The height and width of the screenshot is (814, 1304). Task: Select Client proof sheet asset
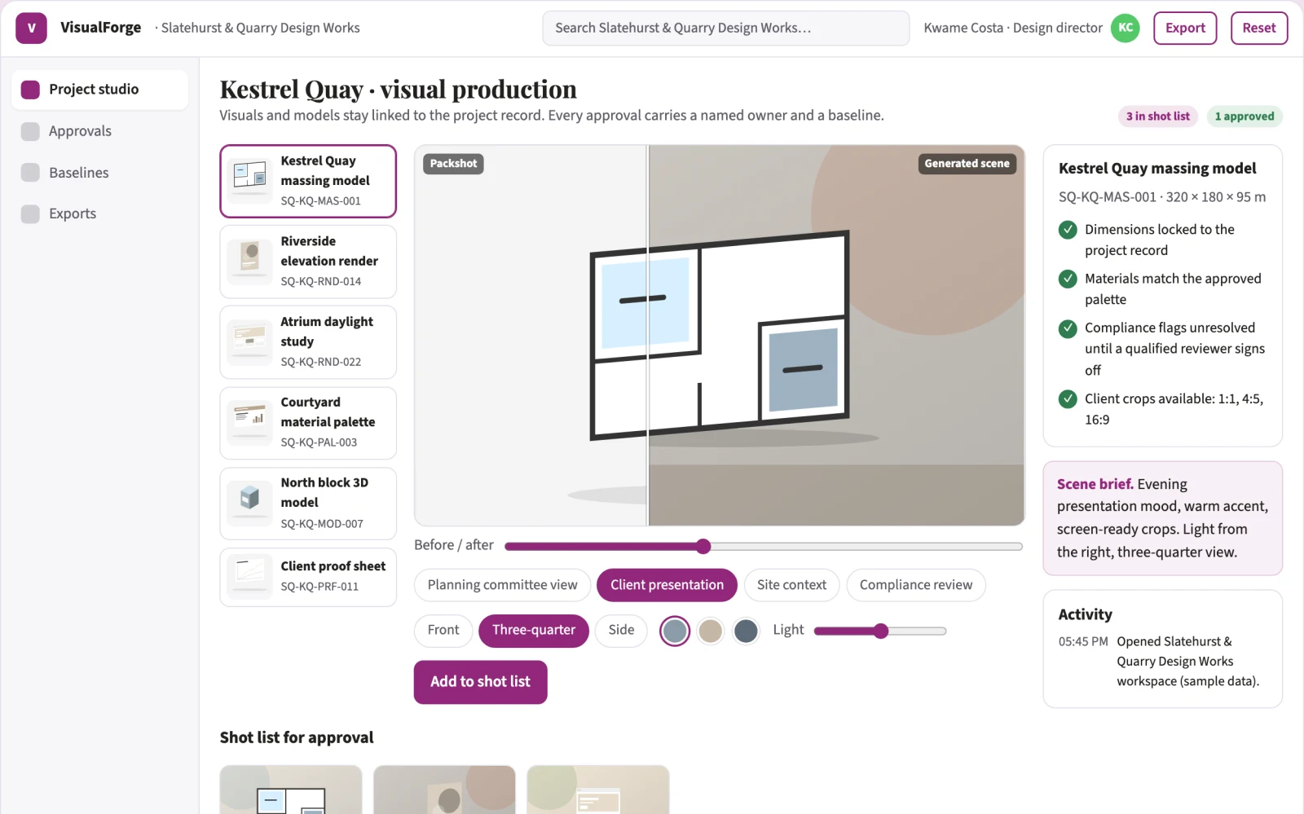[x=308, y=577]
